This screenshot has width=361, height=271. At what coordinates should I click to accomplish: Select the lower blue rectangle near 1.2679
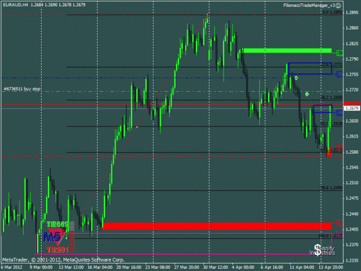tap(322, 109)
